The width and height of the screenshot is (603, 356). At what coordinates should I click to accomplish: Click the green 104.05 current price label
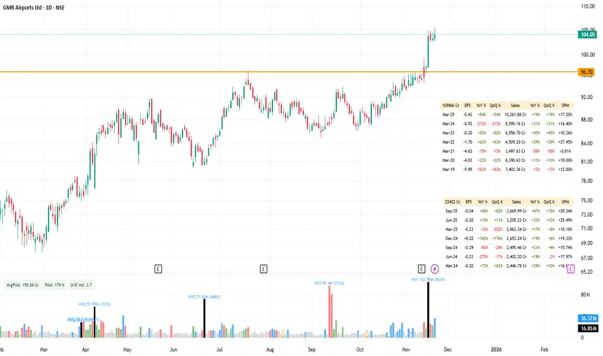587,35
